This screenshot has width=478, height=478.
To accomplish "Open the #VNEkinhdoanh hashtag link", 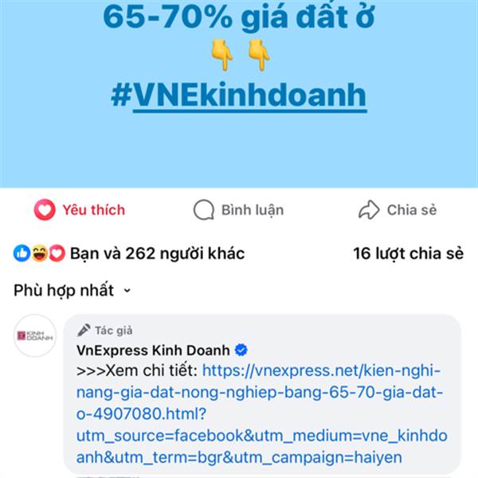I will [x=239, y=95].
